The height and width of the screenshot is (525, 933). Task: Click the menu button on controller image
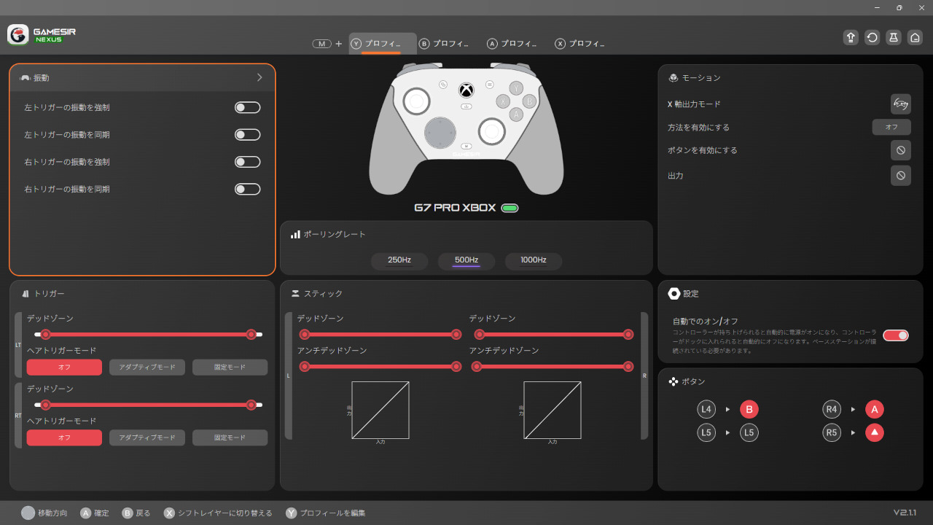click(490, 84)
